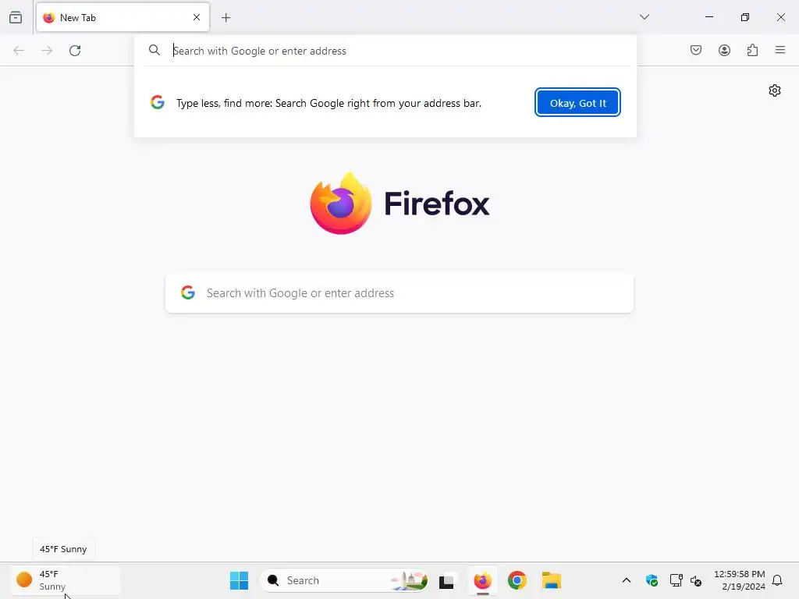Go forward one page

click(47, 51)
